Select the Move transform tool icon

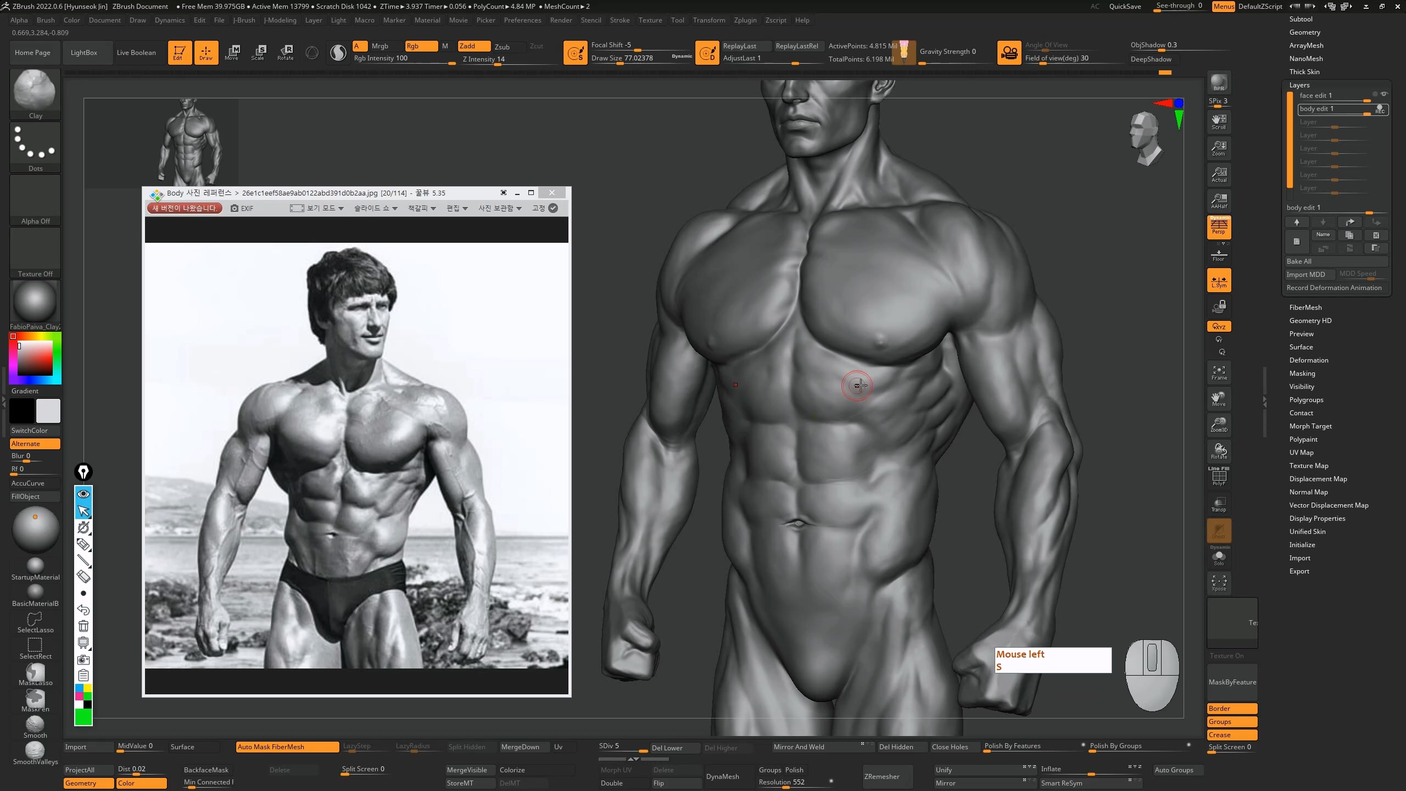point(231,52)
